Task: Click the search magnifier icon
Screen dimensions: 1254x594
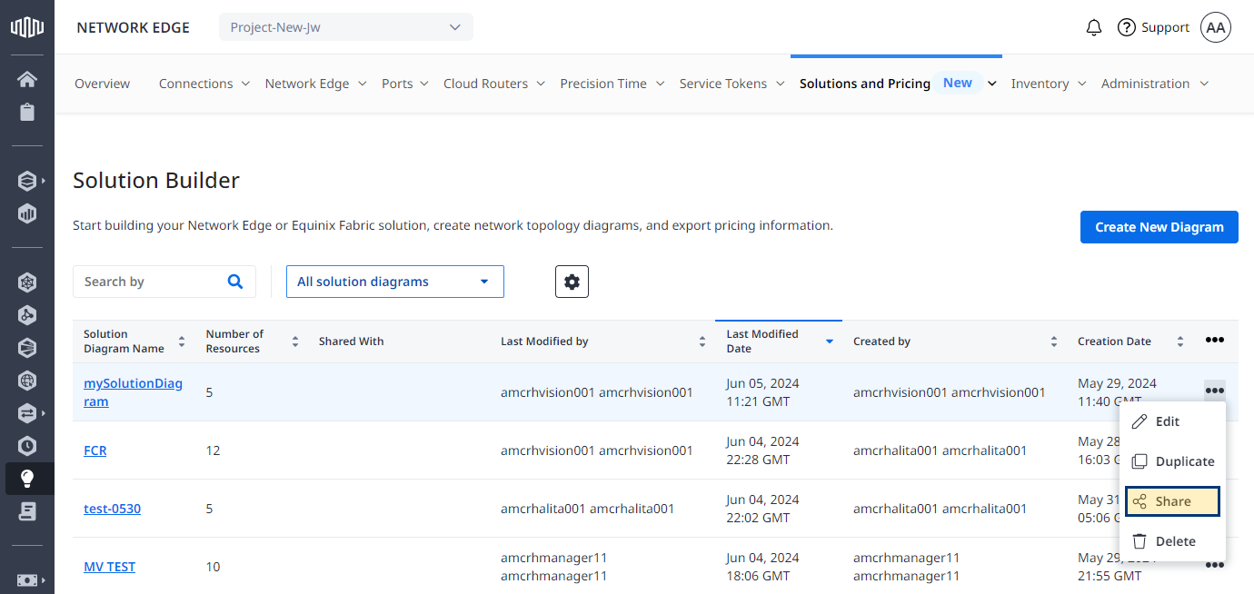Action: [x=235, y=282]
